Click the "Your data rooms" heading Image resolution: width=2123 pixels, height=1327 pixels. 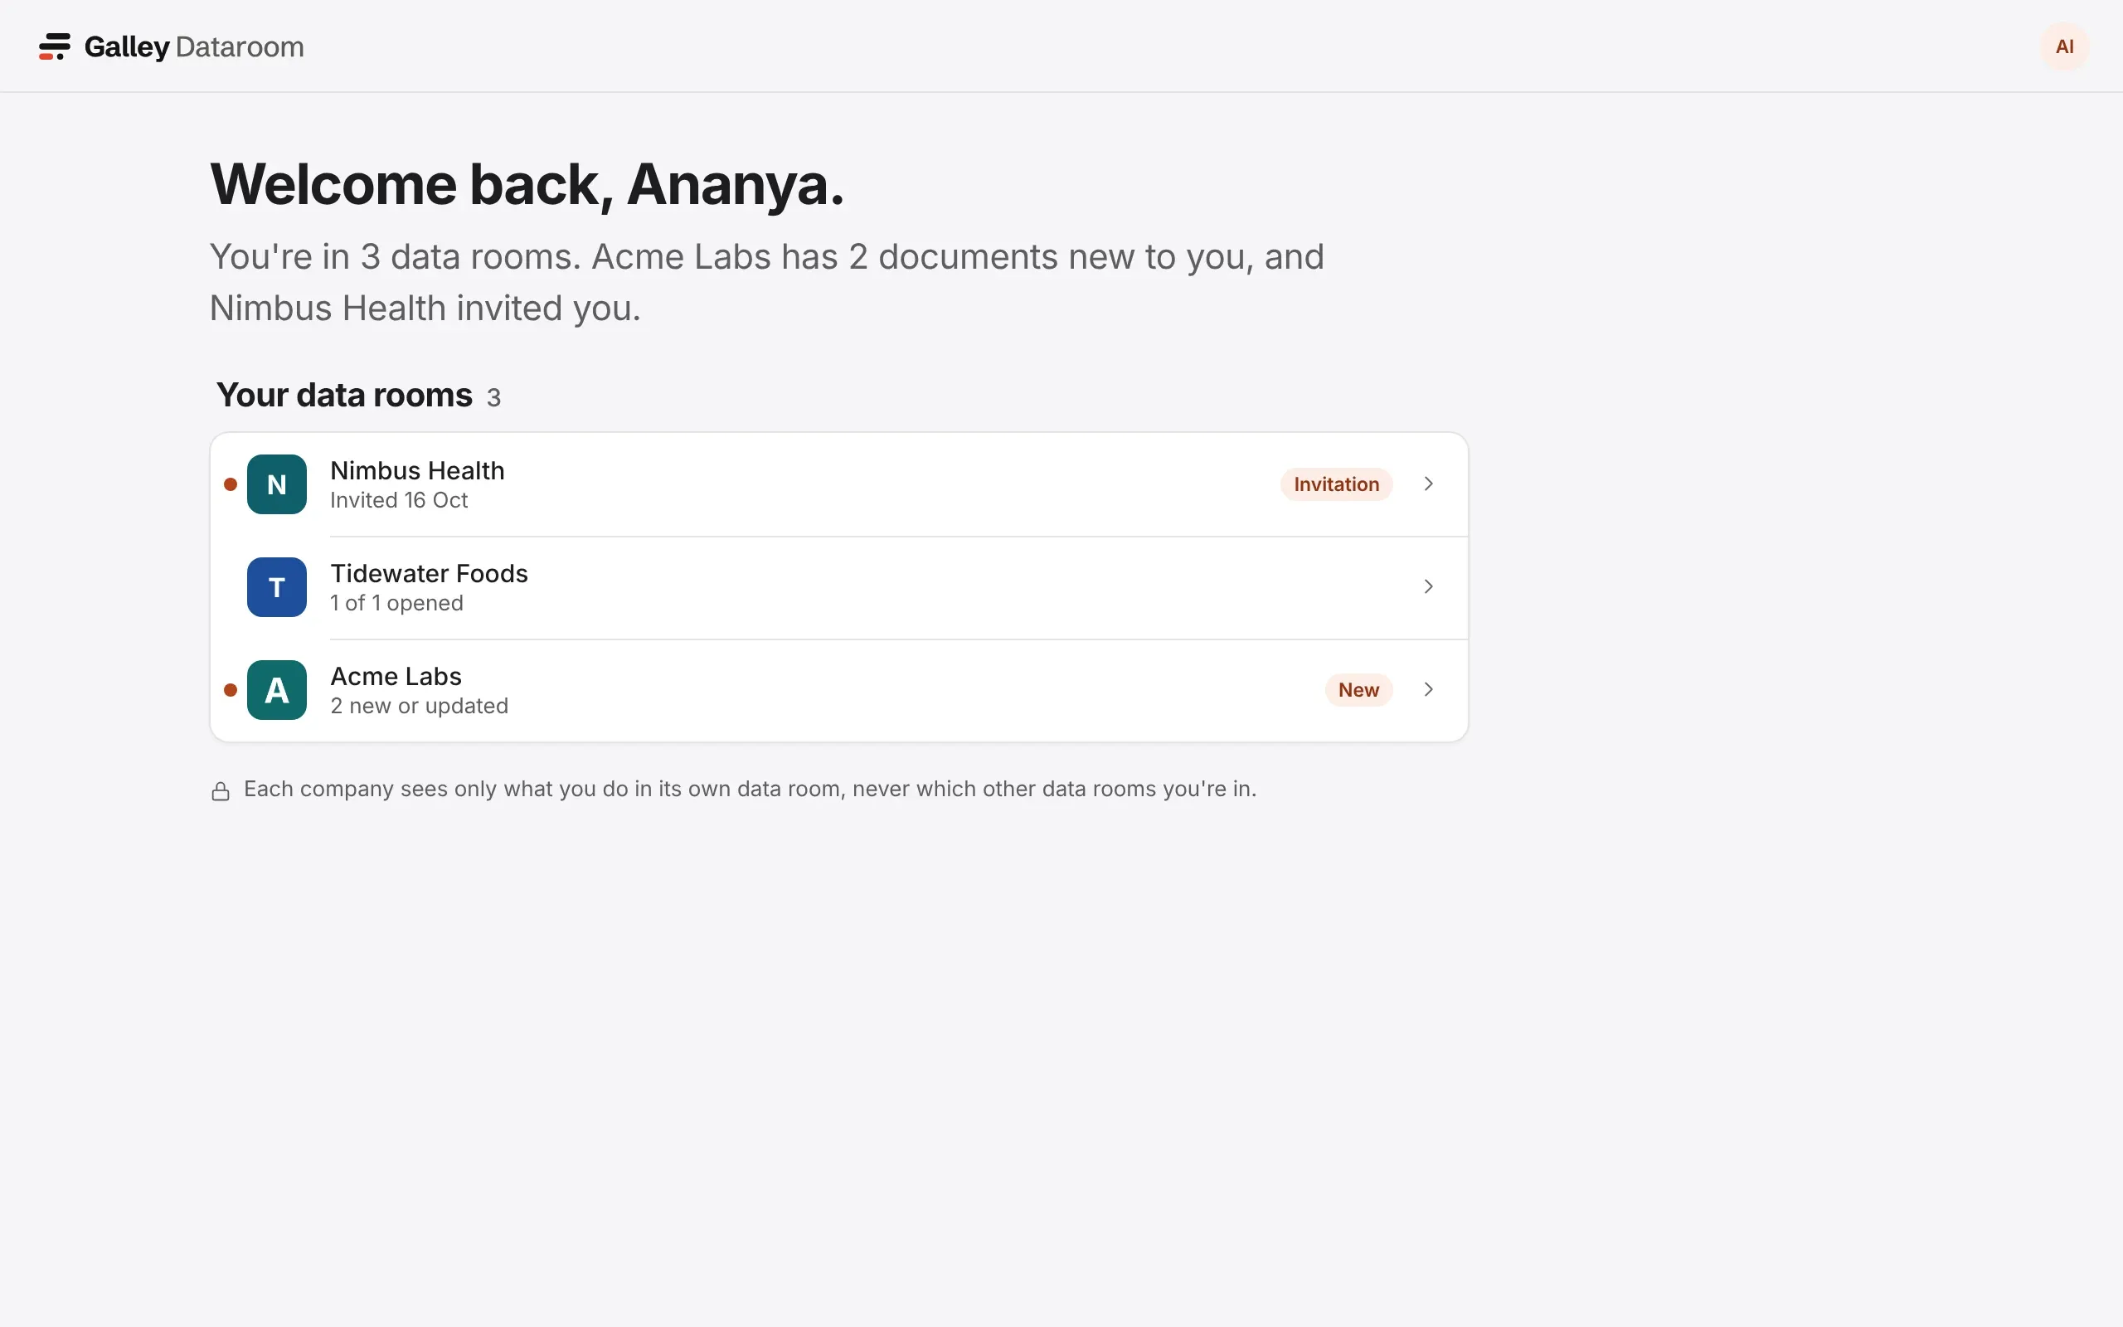tap(344, 395)
